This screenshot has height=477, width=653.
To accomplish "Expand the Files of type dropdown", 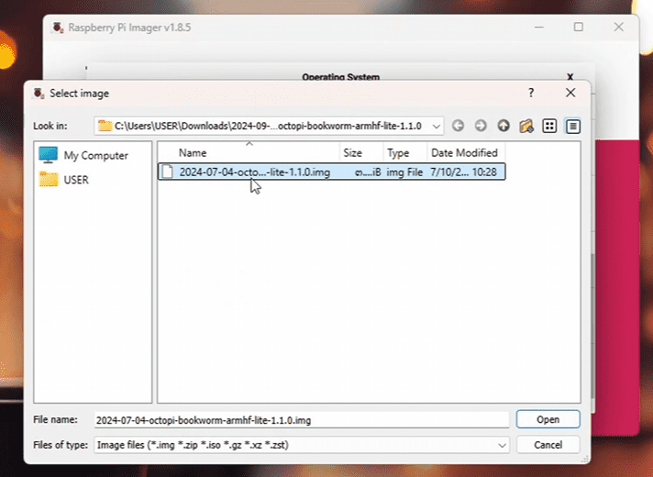I will pos(502,445).
